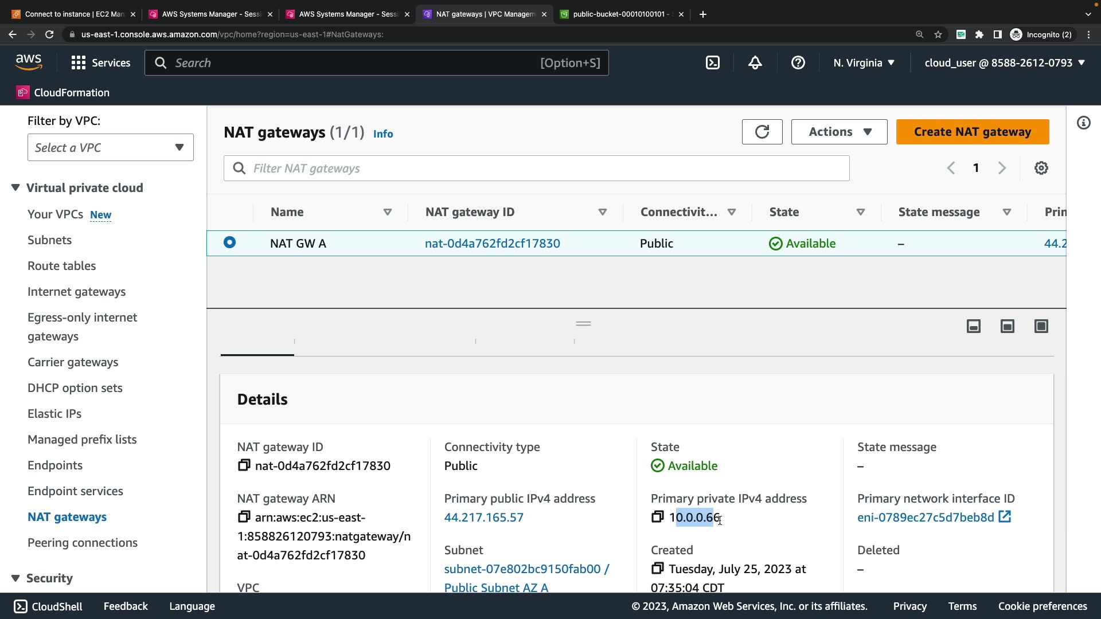Click Create NAT gateway button
The height and width of the screenshot is (619, 1101).
tap(972, 132)
